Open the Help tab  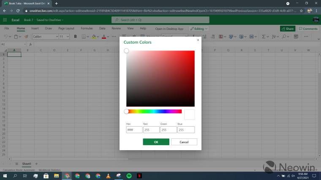[143, 28]
